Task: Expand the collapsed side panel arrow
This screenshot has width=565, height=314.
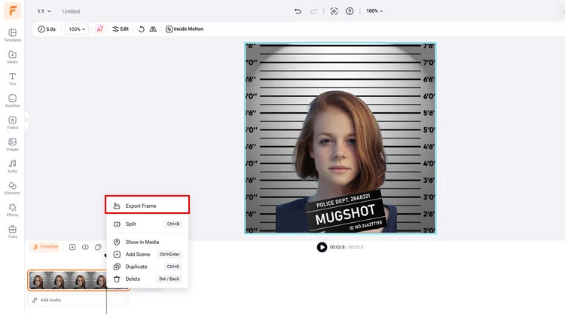Action: click(26, 120)
